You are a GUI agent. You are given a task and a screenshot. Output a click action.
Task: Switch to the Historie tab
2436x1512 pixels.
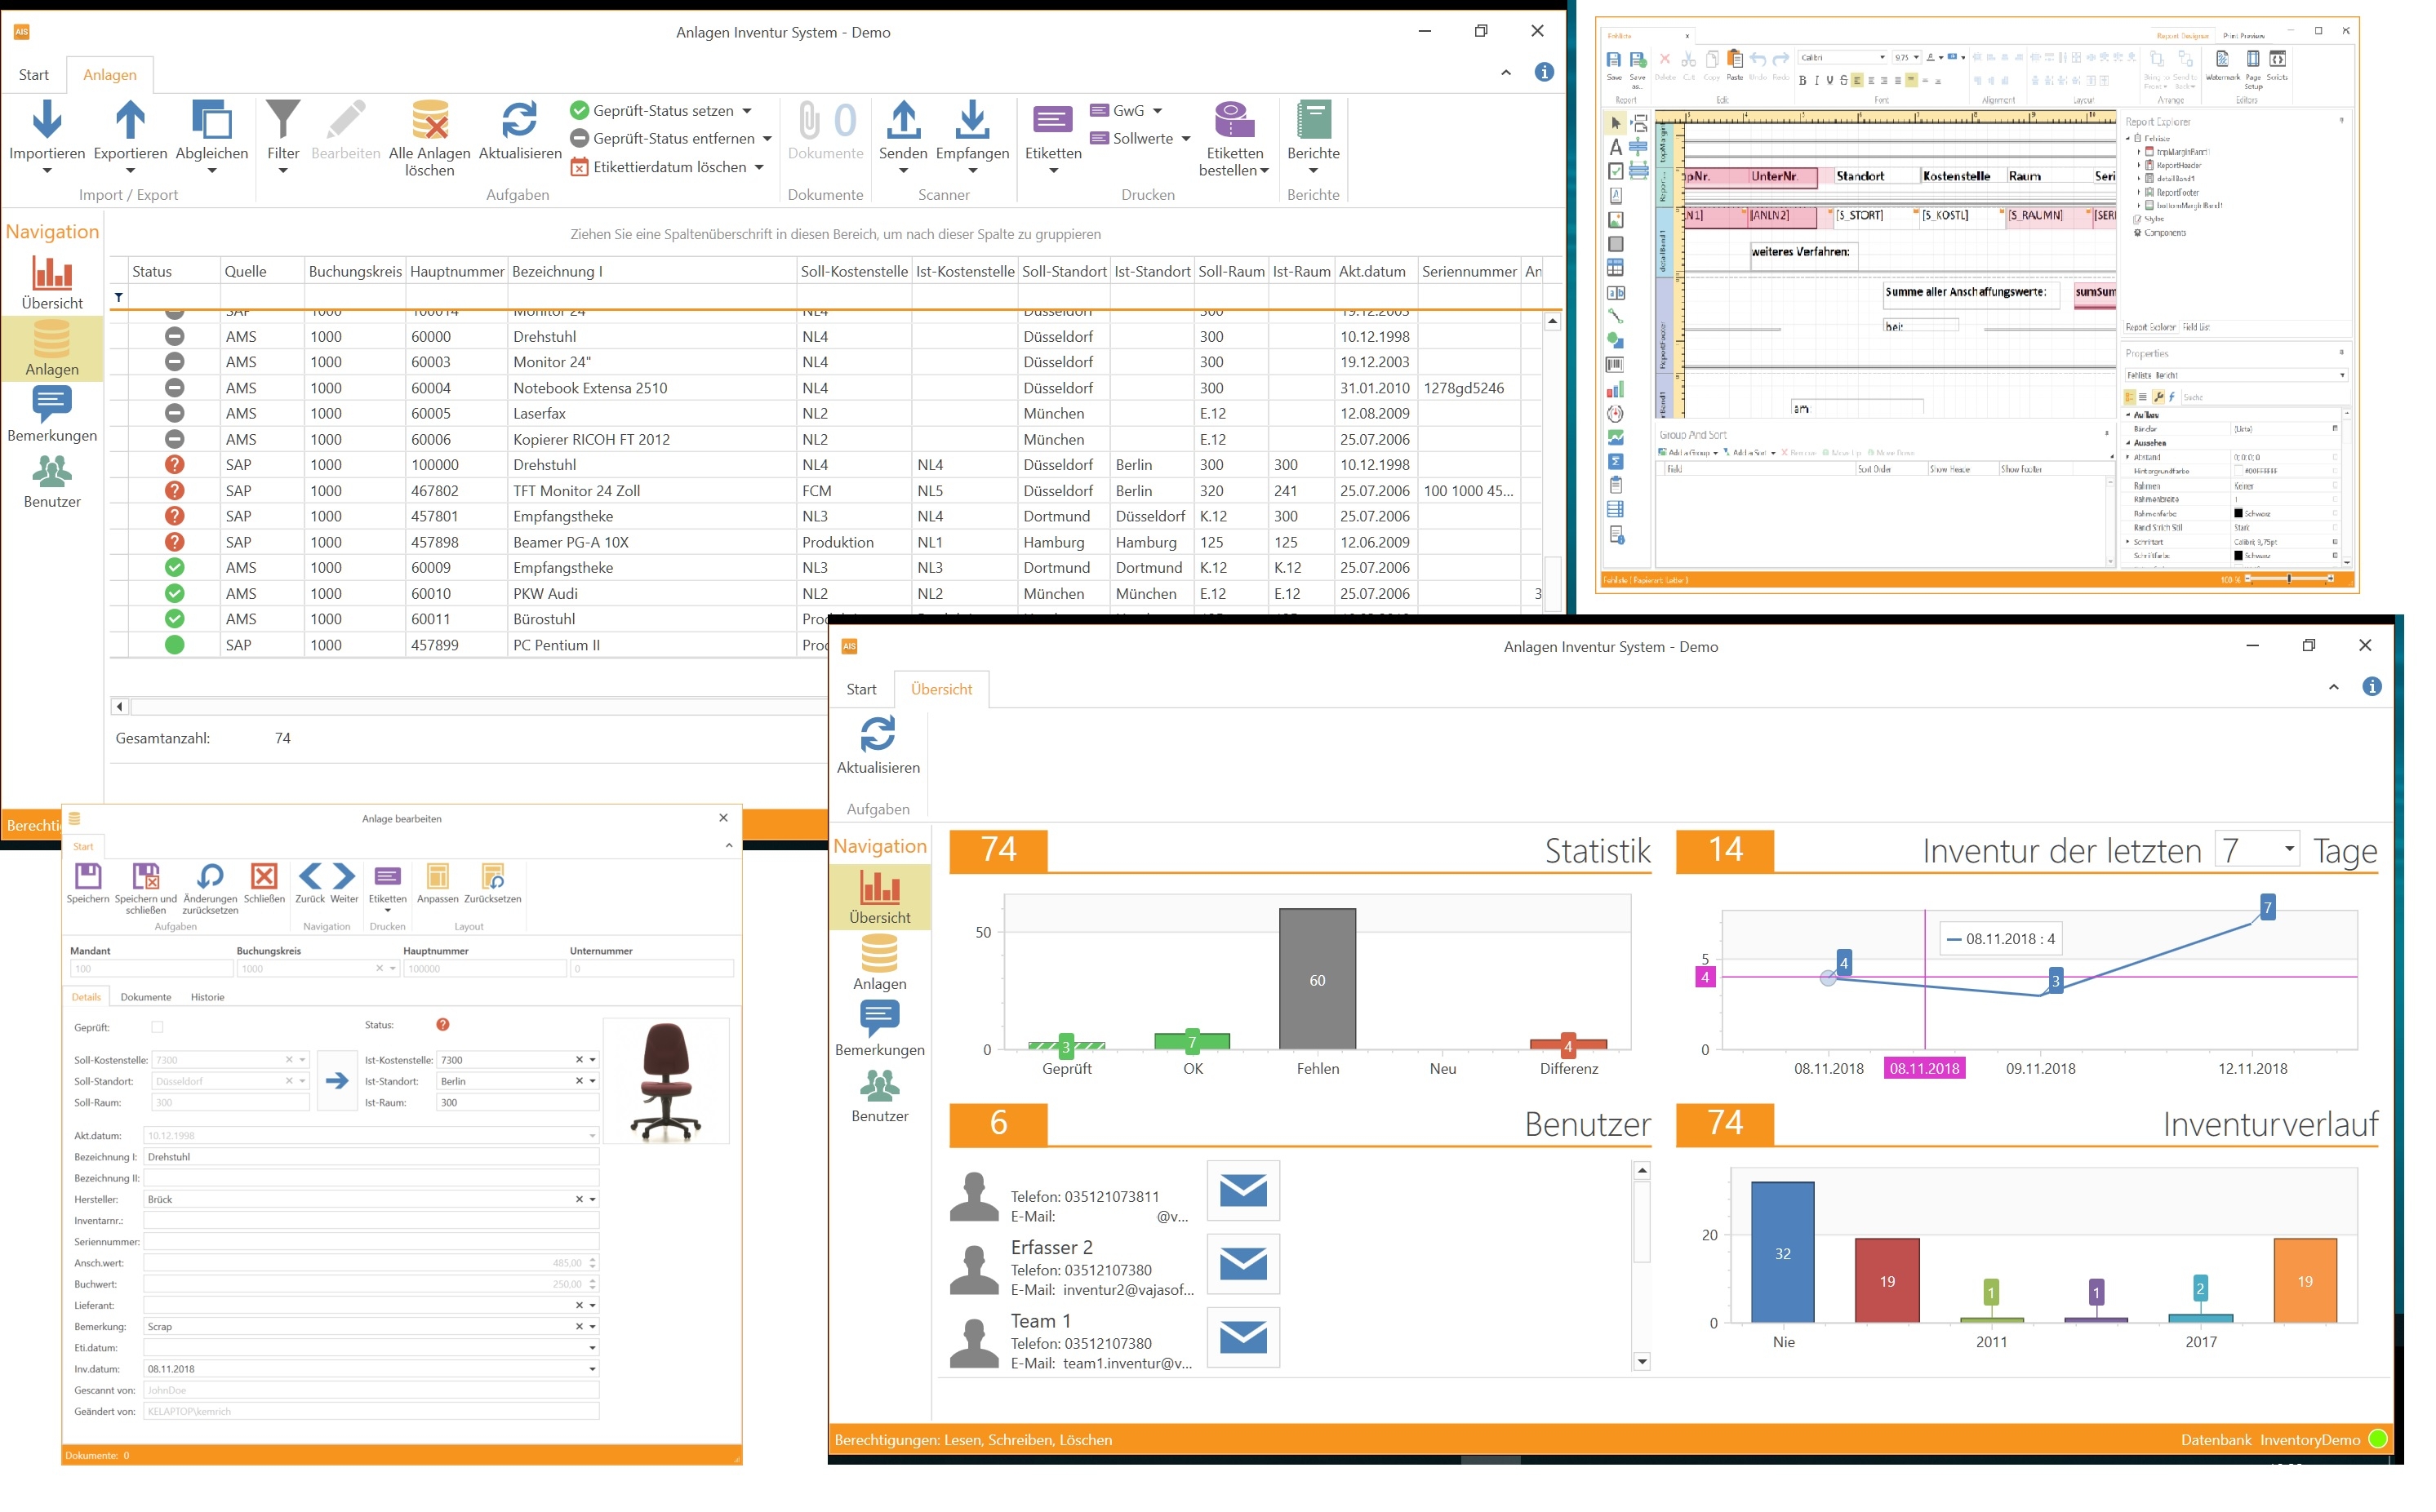tap(207, 997)
